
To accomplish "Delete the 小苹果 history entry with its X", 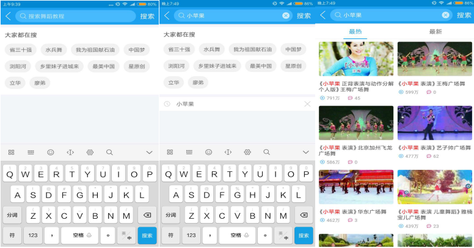I will [x=307, y=104].
